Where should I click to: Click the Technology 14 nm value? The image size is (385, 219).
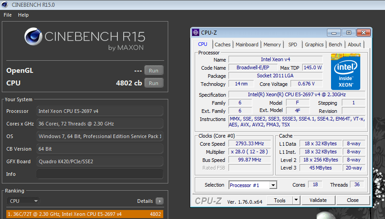[x=241, y=84]
